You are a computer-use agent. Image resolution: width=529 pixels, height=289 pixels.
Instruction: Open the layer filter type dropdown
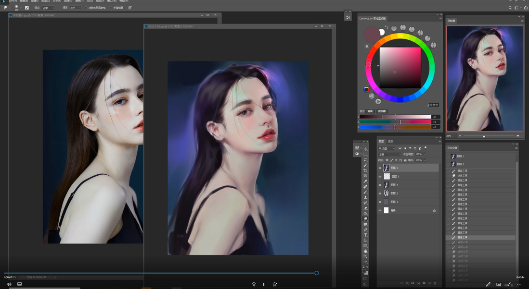click(387, 148)
